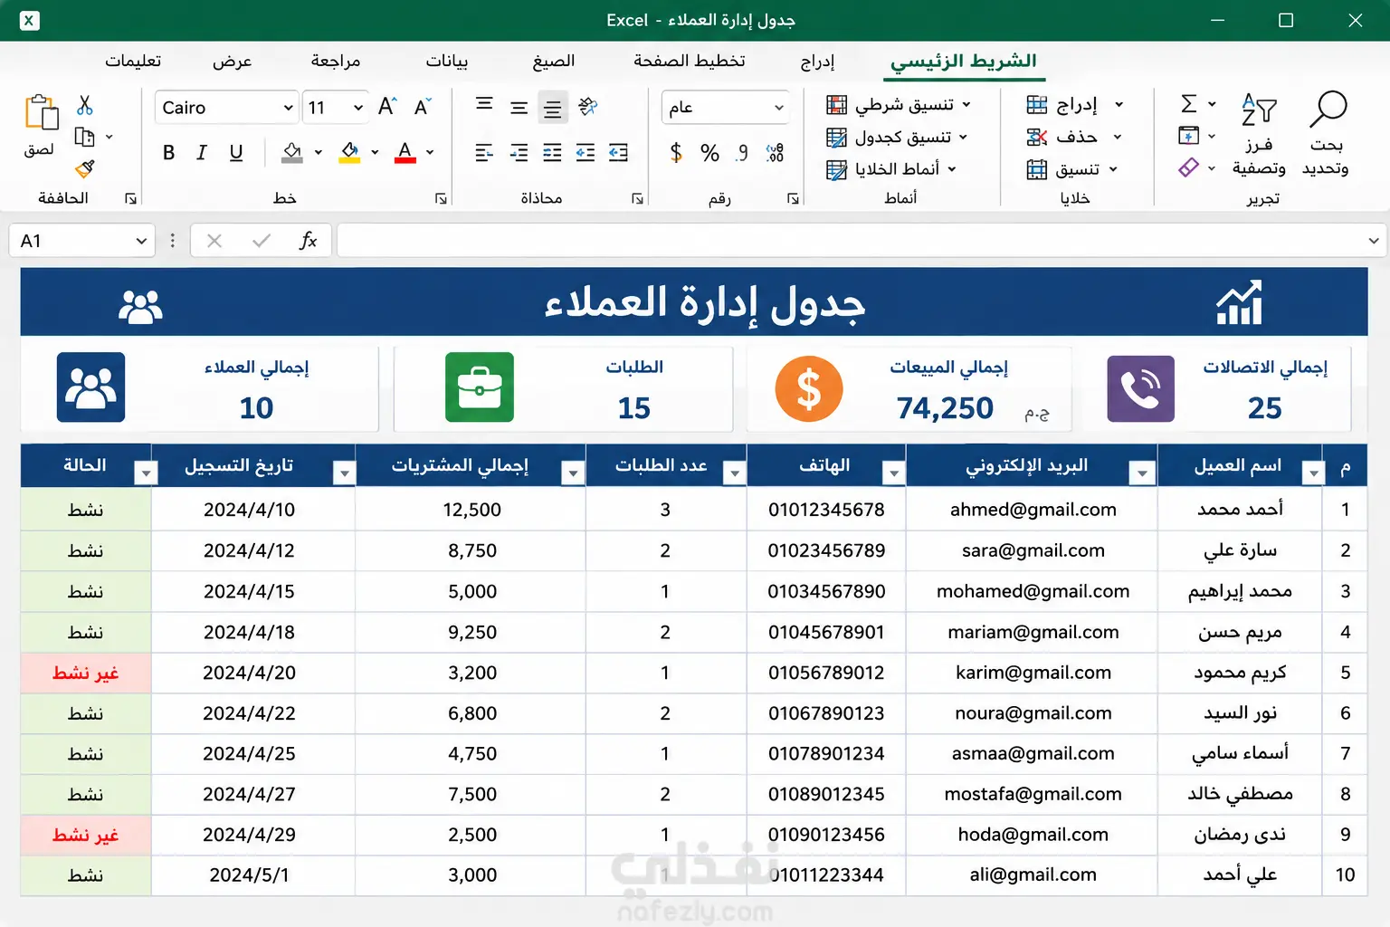Click the Cut scissors icon

[85, 106]
